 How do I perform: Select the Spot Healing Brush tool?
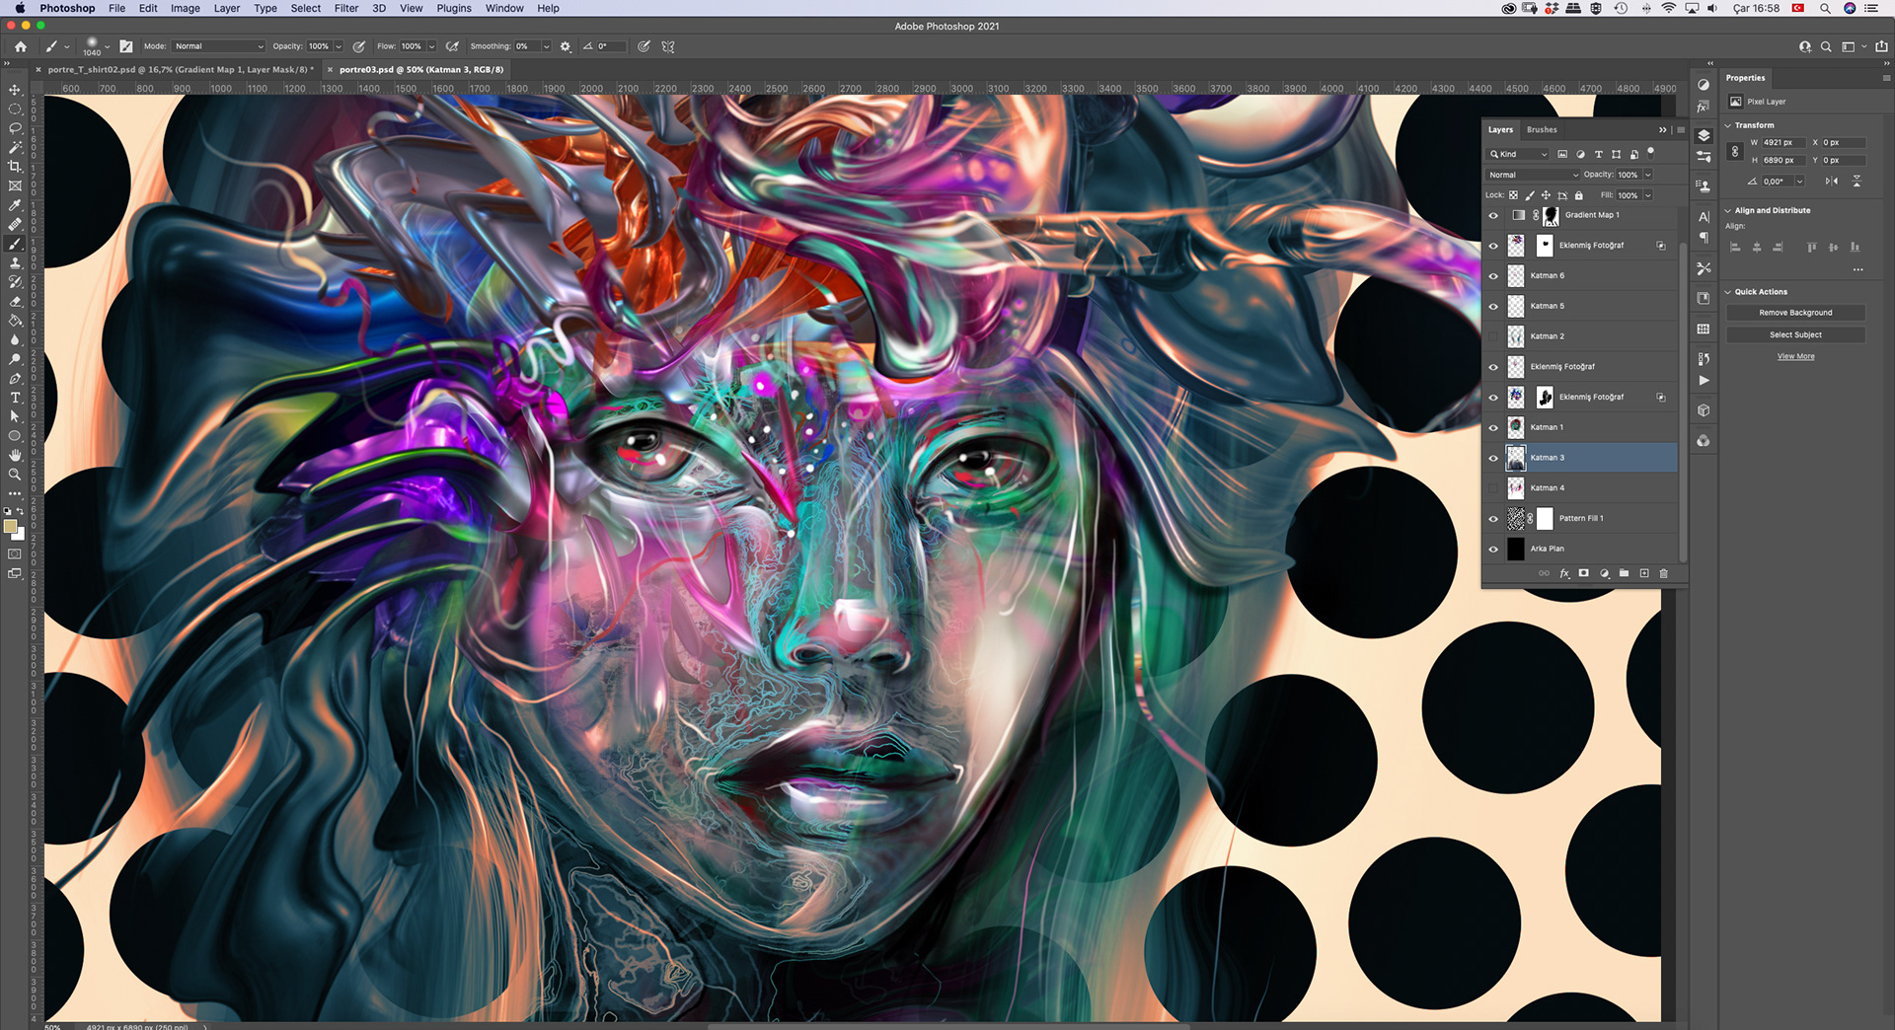pos(15,224)
